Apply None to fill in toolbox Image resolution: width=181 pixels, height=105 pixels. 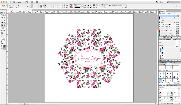point(5,46)
